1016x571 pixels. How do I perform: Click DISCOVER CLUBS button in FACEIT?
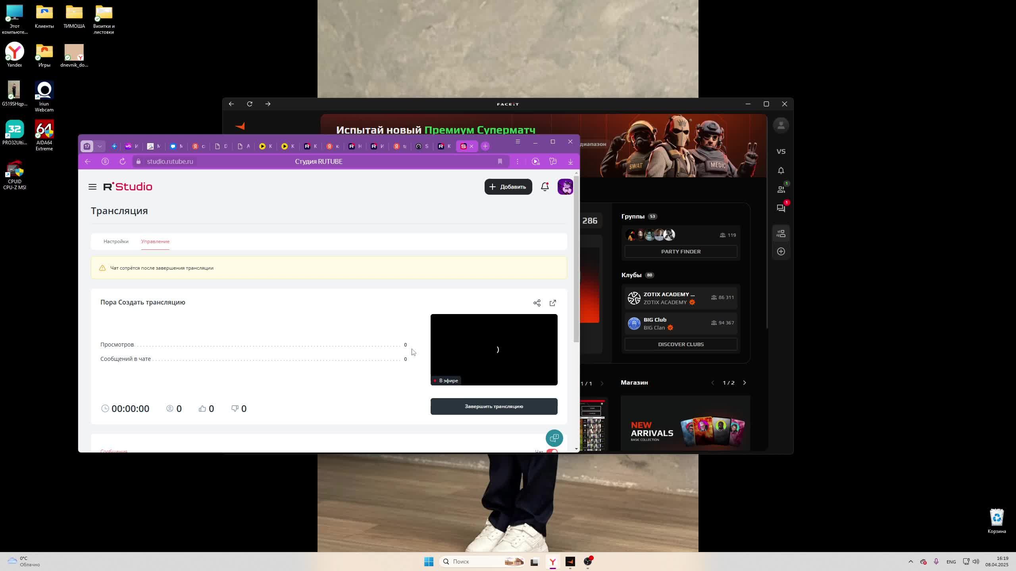[x=681, y=344]
